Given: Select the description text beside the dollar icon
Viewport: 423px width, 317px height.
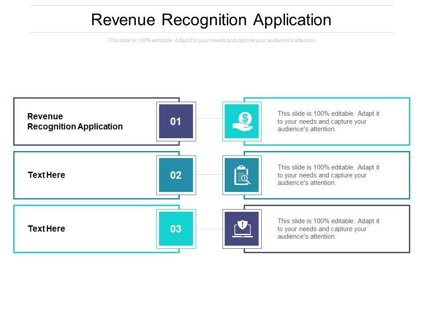Looking at the screenshot, I should (x=328, y=122).
